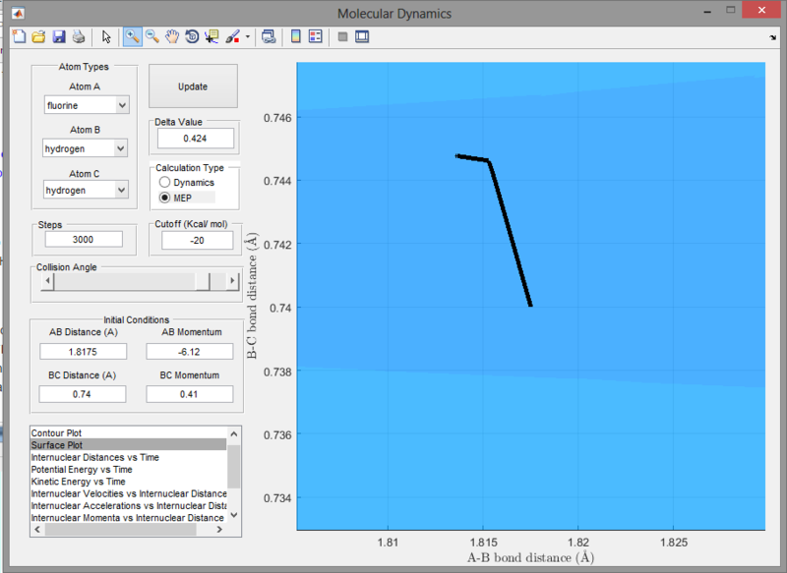
Task: Click the MATLAB icon in title bar
Action: (18, 13)
